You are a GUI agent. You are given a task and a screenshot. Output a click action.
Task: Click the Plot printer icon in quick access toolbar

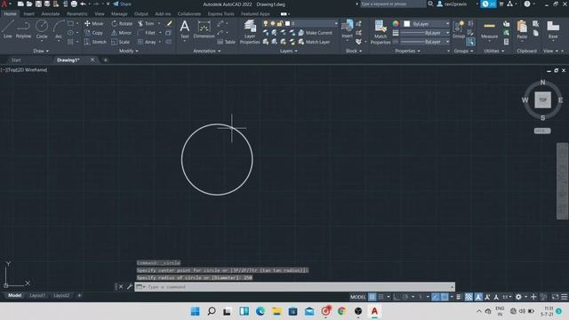point(74,4)
